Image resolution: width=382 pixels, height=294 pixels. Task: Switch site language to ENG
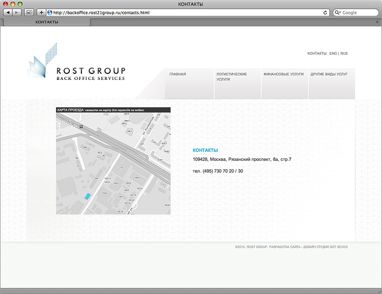point(333,53)
